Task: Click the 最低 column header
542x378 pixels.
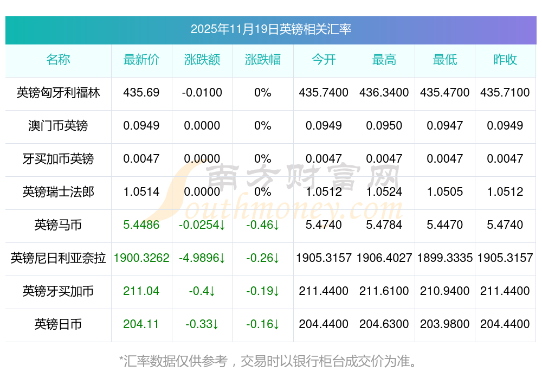Action: click(x=445, y=60)
